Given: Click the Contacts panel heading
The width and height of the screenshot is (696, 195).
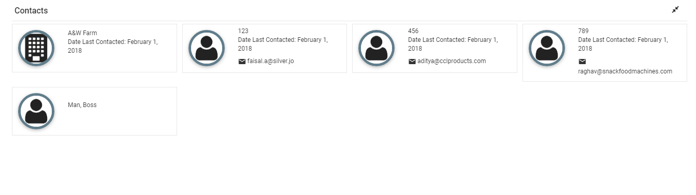Looking at the screenshot, I should tap(31, 10).
